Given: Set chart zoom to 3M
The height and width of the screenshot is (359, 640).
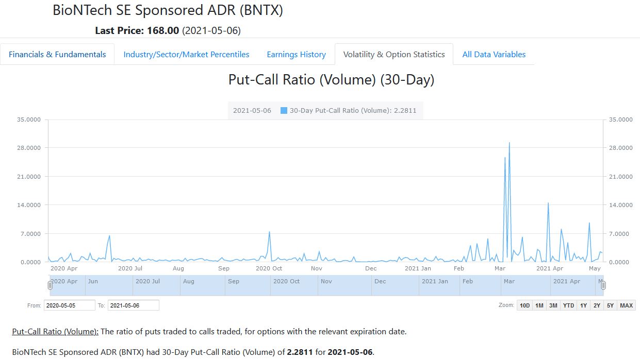Looking at the screenshot, I should pos(553,305).
